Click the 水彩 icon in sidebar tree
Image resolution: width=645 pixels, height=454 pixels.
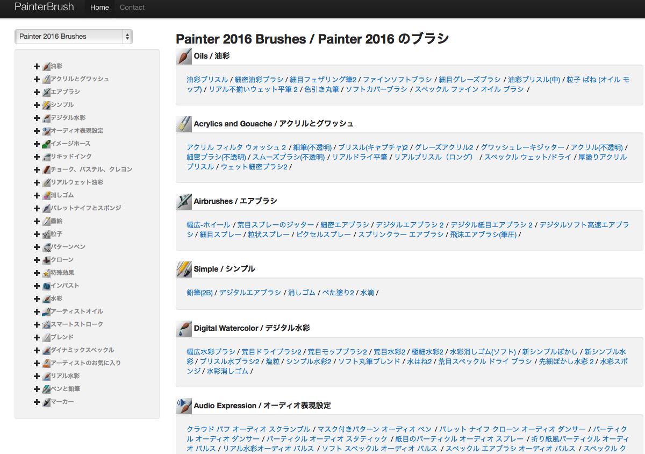[x=46, y=299]
